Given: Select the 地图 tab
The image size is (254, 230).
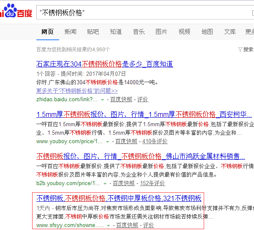Looking at the screenshot, I should (x=207, y=32).
